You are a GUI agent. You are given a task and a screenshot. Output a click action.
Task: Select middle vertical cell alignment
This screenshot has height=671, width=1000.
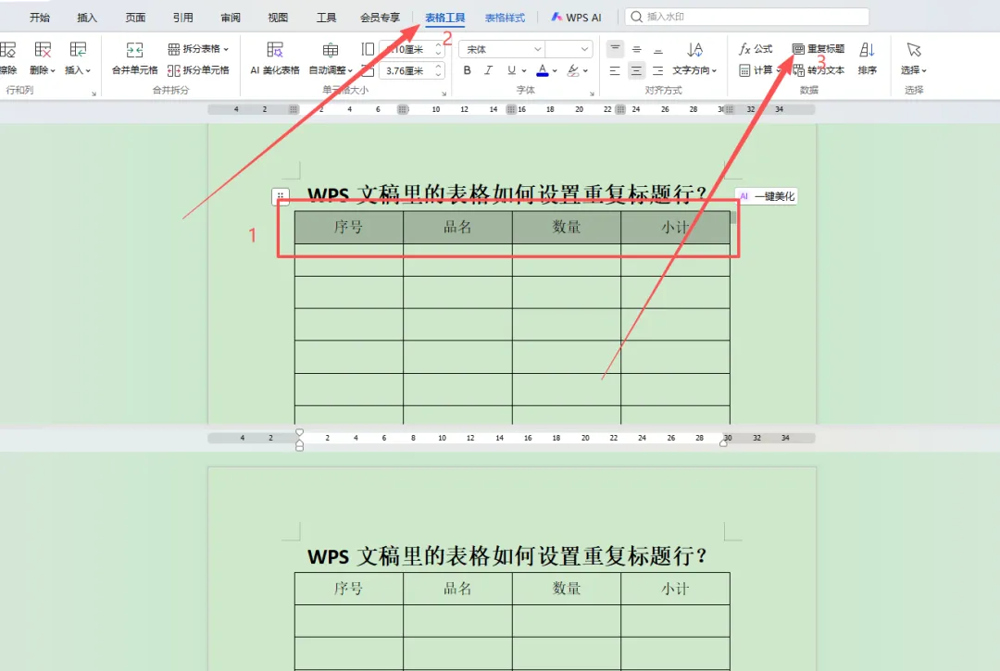pyautogui.click(x=636, y=49)
